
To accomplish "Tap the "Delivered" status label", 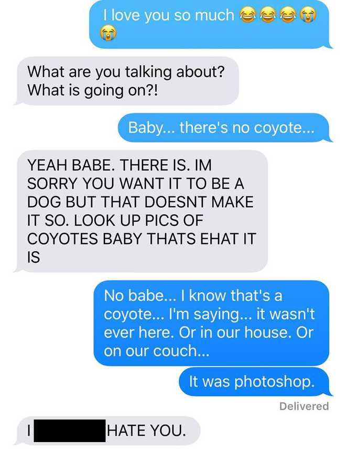I will 304,406.
